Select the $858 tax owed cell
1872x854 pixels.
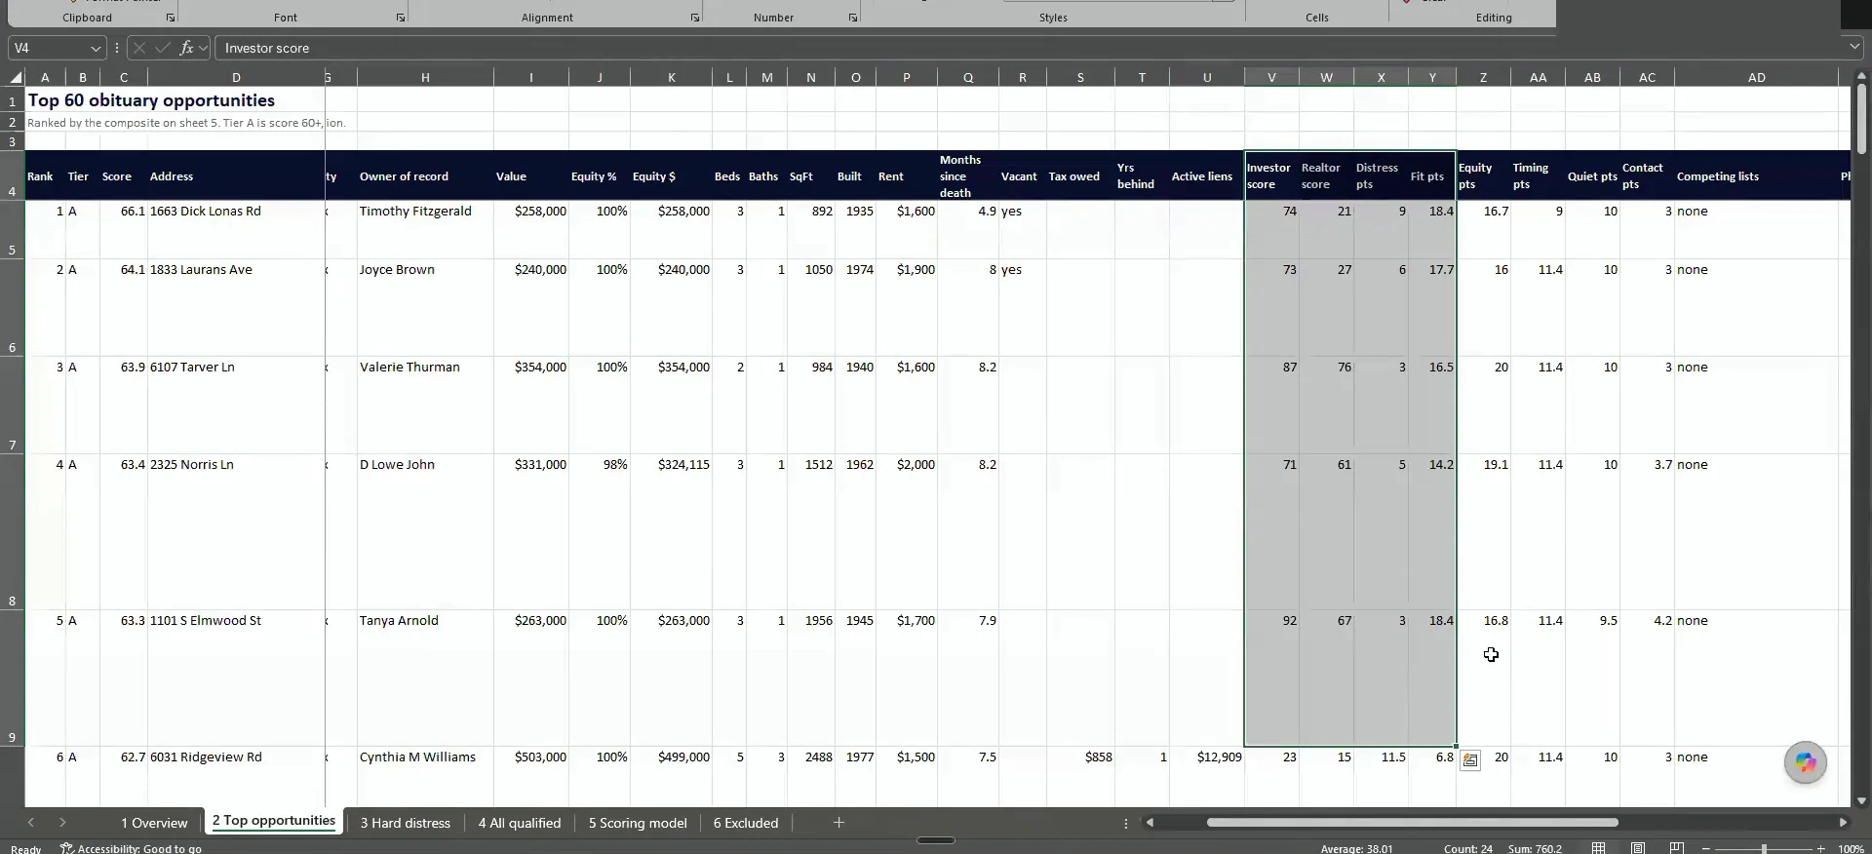(1080, 777)
